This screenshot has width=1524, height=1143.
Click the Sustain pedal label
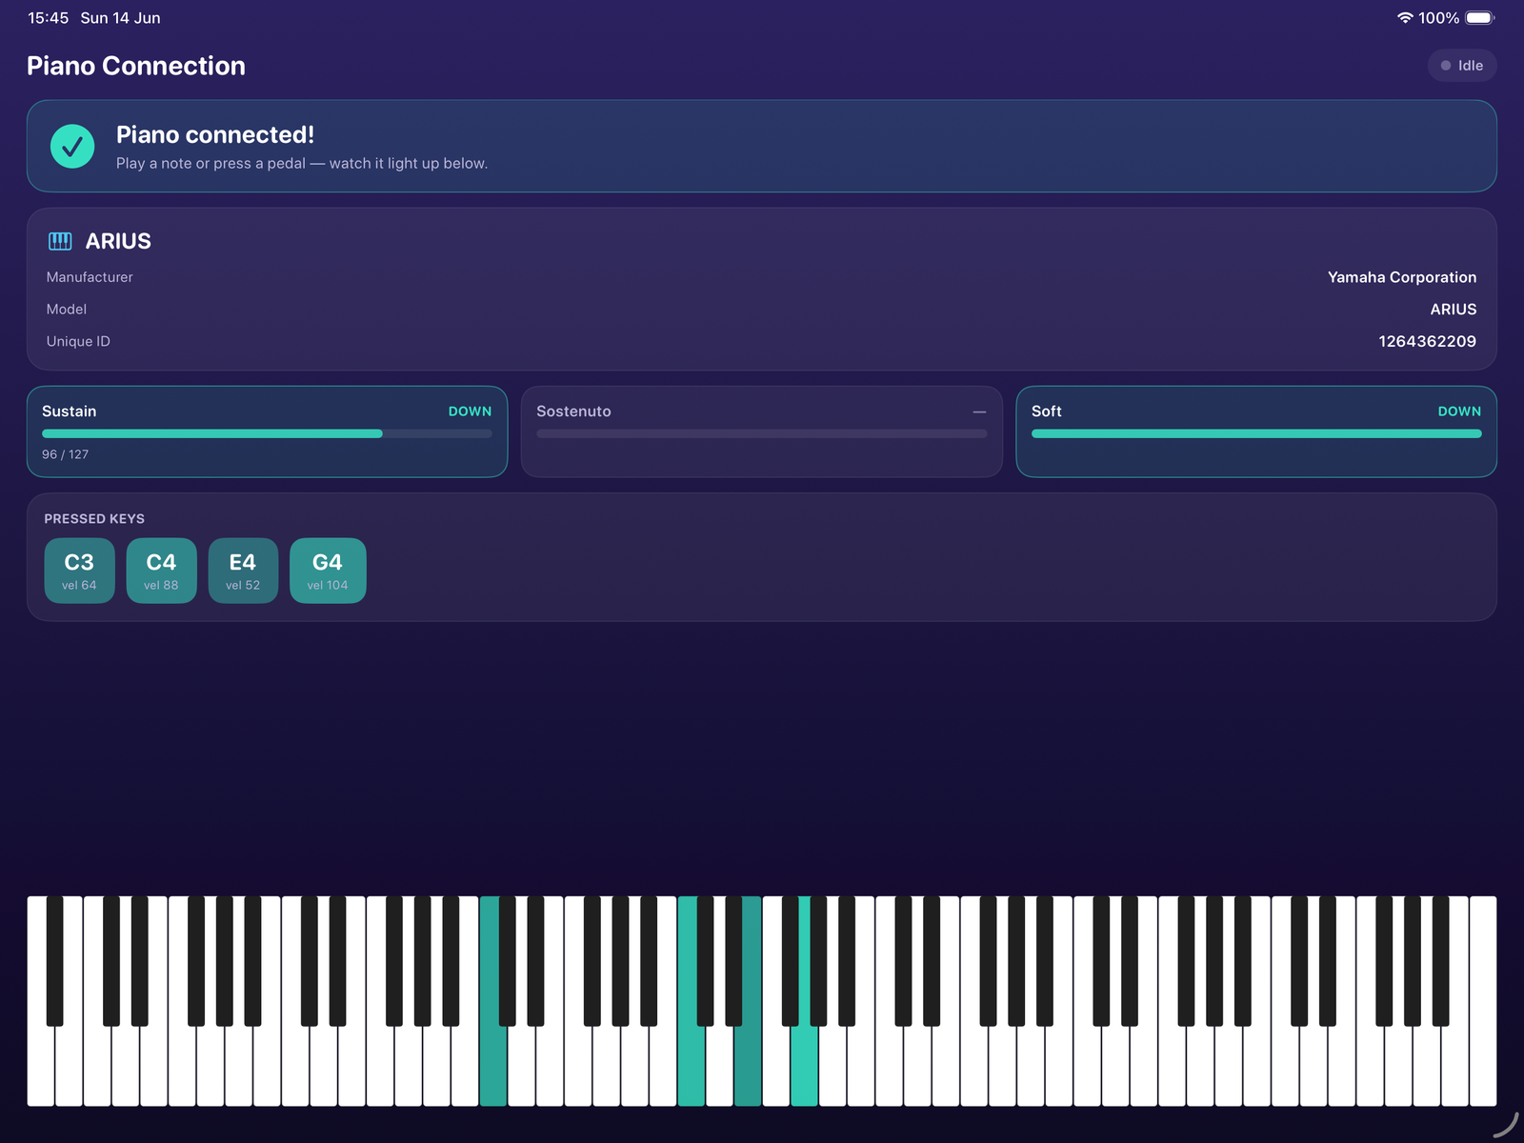[x=69, y=411]
